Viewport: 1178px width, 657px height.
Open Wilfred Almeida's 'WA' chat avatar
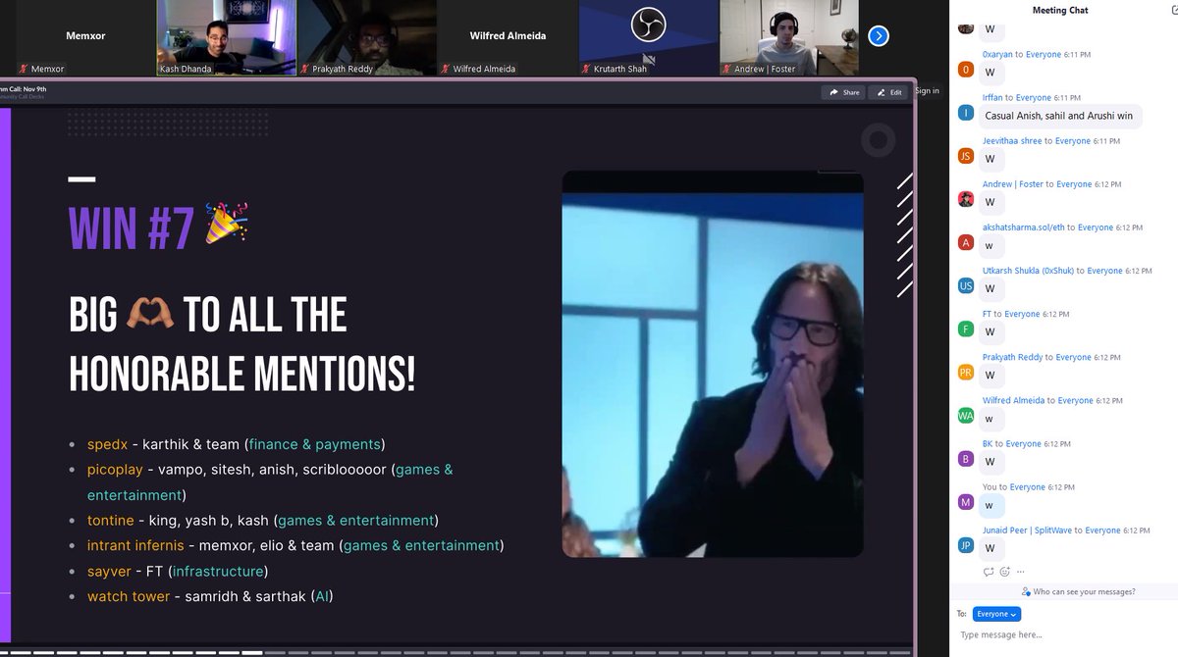click(966, 416)
